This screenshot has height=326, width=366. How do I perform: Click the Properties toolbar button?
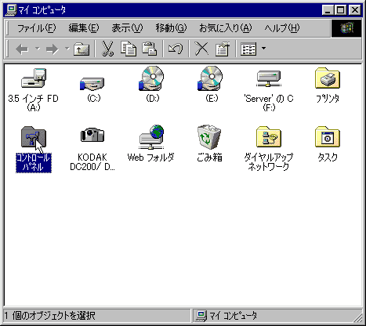(x=223, y=49)
